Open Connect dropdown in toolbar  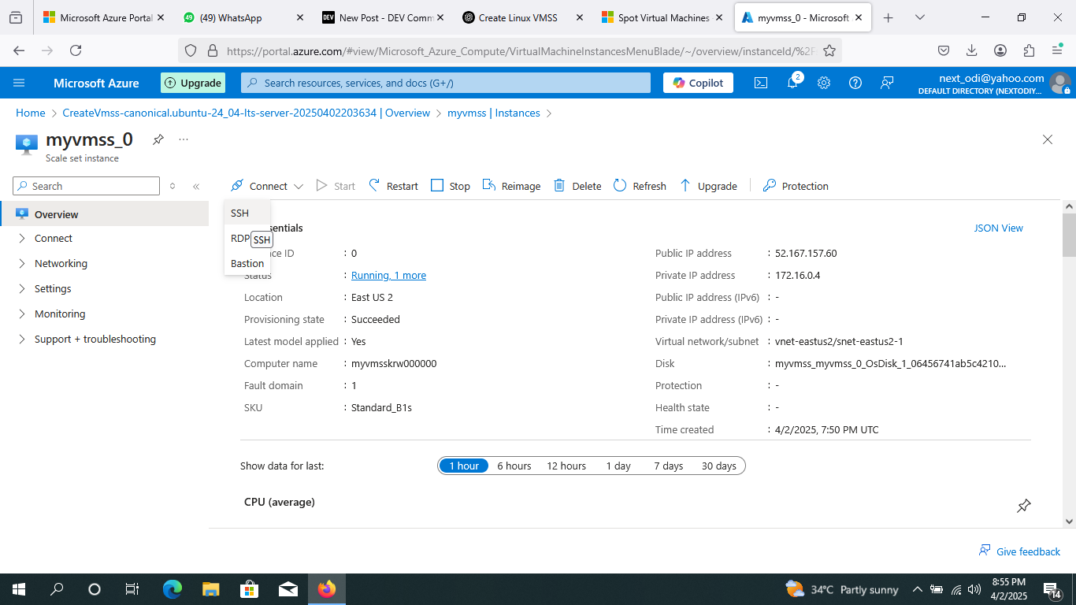point(267,186)
